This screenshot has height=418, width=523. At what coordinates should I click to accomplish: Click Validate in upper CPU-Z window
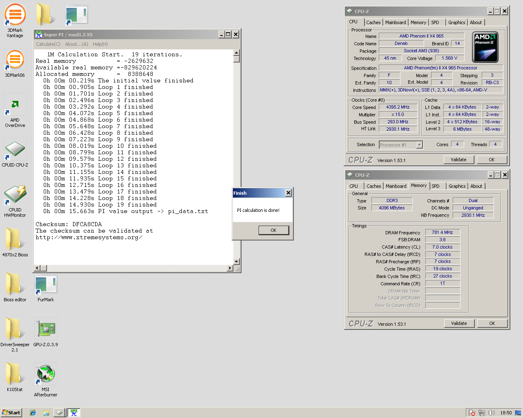458,160
